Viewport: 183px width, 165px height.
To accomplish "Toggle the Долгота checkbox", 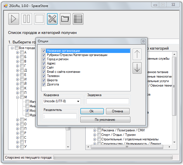I will (x=44, y=85).
